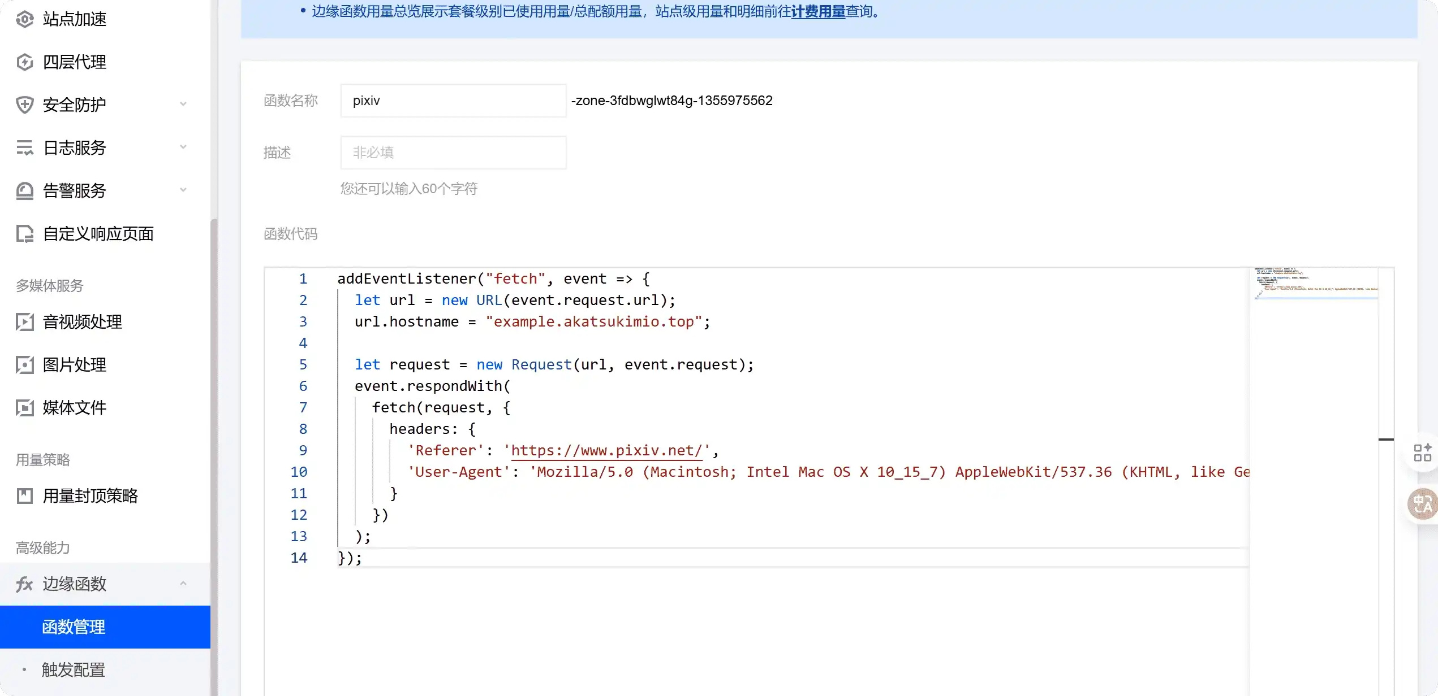Click the 告警服务 alarm bell icon
Screen dimensions: 1438x696
(x=25, y=191)
